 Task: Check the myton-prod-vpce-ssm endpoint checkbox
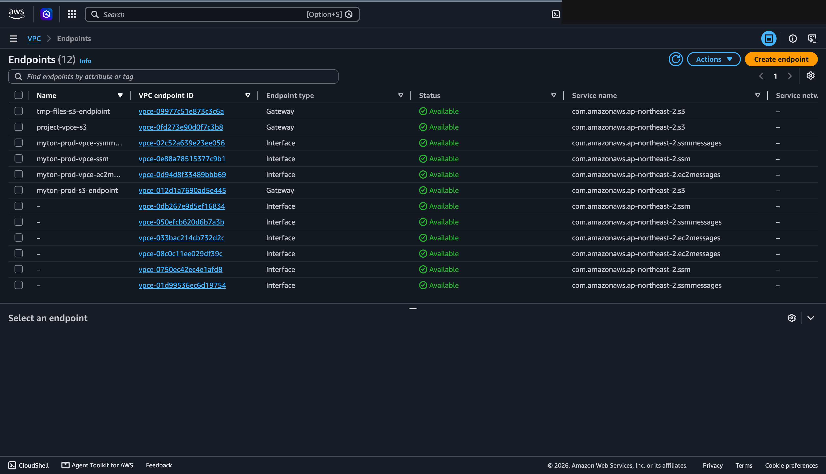coord(19,158)
